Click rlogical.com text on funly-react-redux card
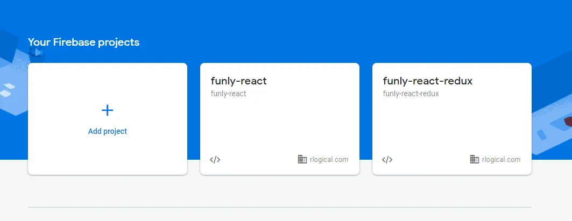 pos(501,159)
